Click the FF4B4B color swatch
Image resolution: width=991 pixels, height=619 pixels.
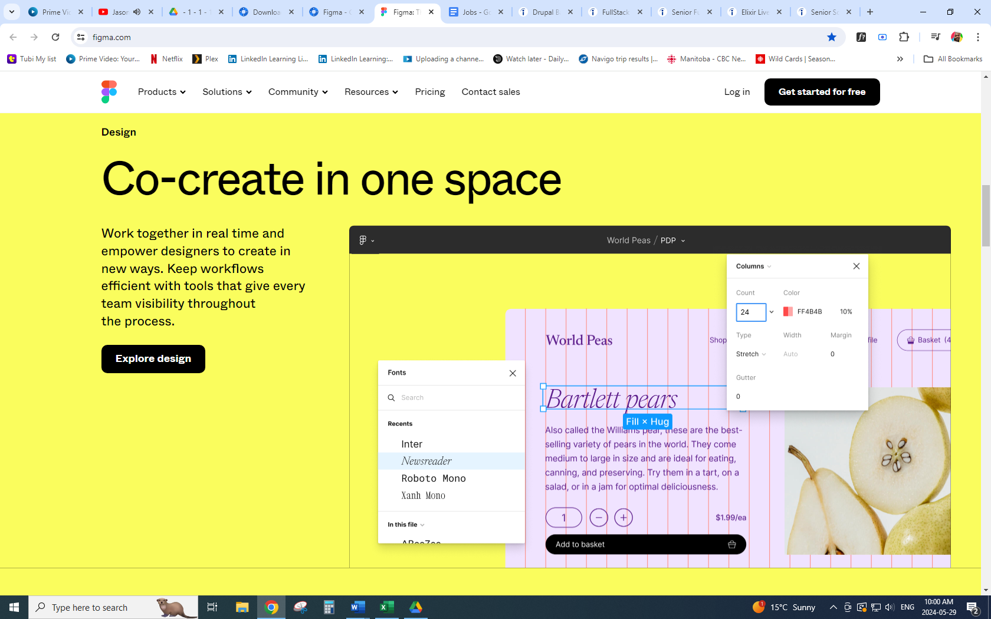click(787, 312)
